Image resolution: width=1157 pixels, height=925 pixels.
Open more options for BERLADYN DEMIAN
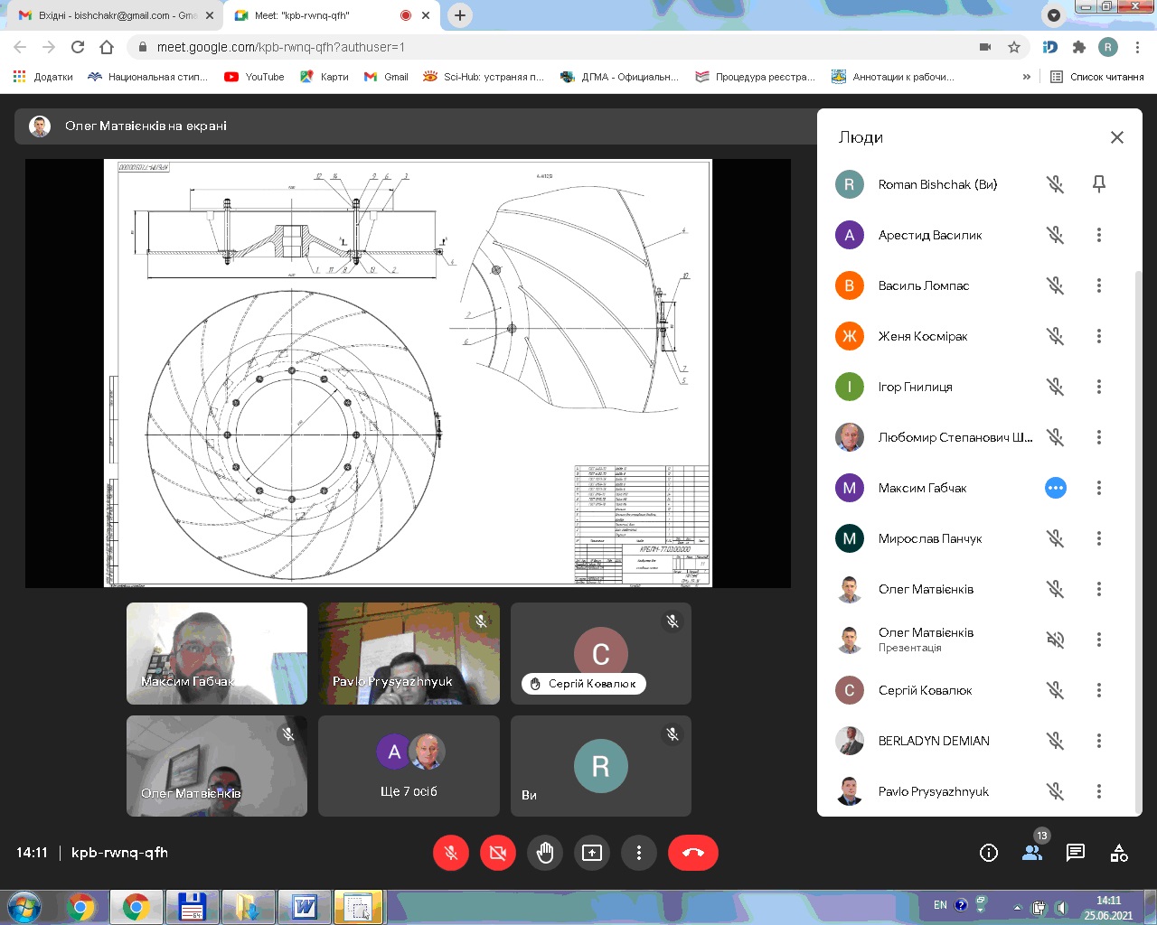click(1099, 741)
